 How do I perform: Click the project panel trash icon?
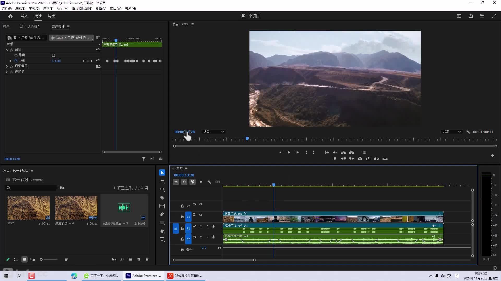(147, 259)
